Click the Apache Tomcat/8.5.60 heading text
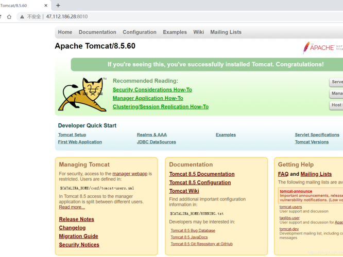The image size is (343, 257). [95, 46]
